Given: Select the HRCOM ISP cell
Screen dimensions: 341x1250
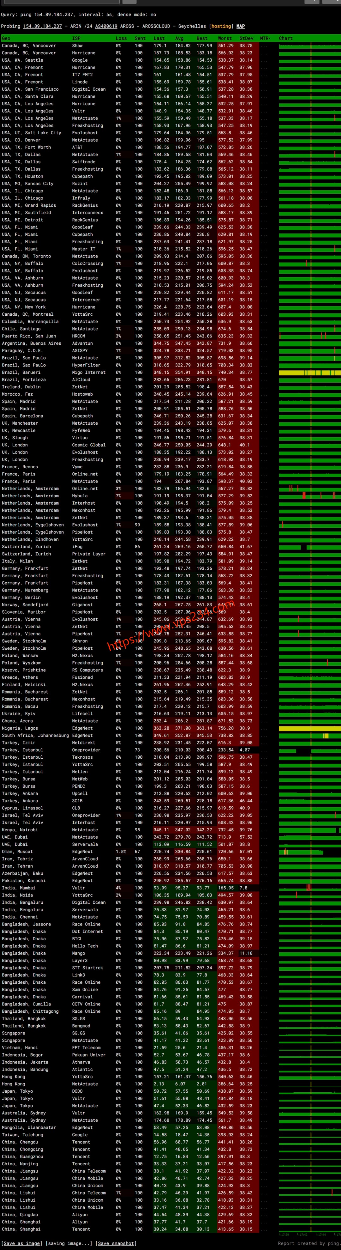Looking at the screenshot, I should click(x=79, y=336).
